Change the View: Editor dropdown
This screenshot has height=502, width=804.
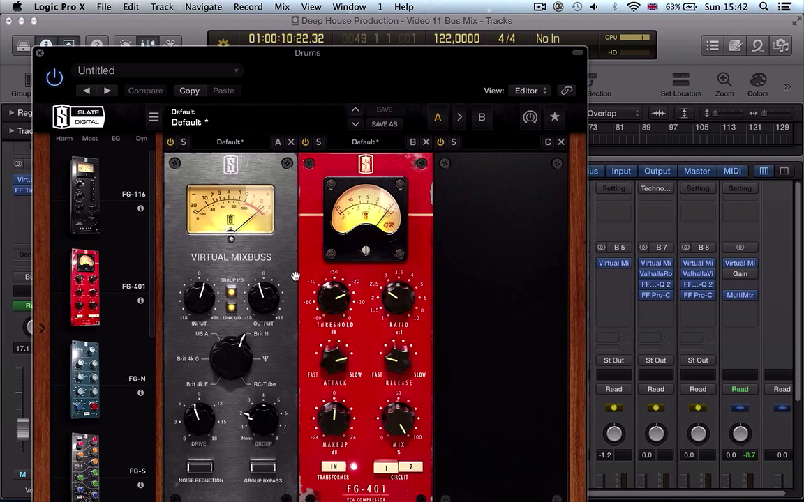tap(530, 91)
